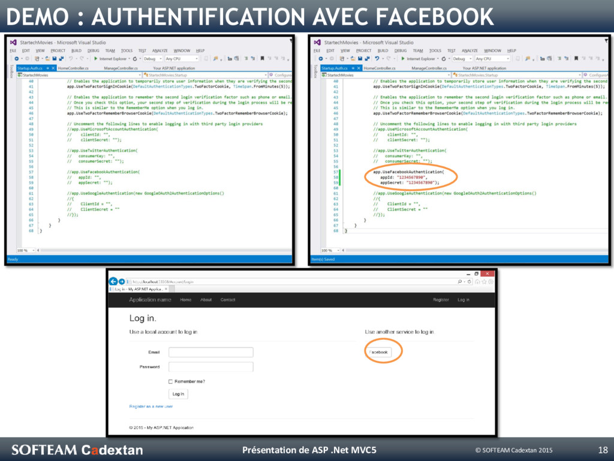
Task: Open WINDOW menu in left Visual Studio
Action: (x=182, y=50)
